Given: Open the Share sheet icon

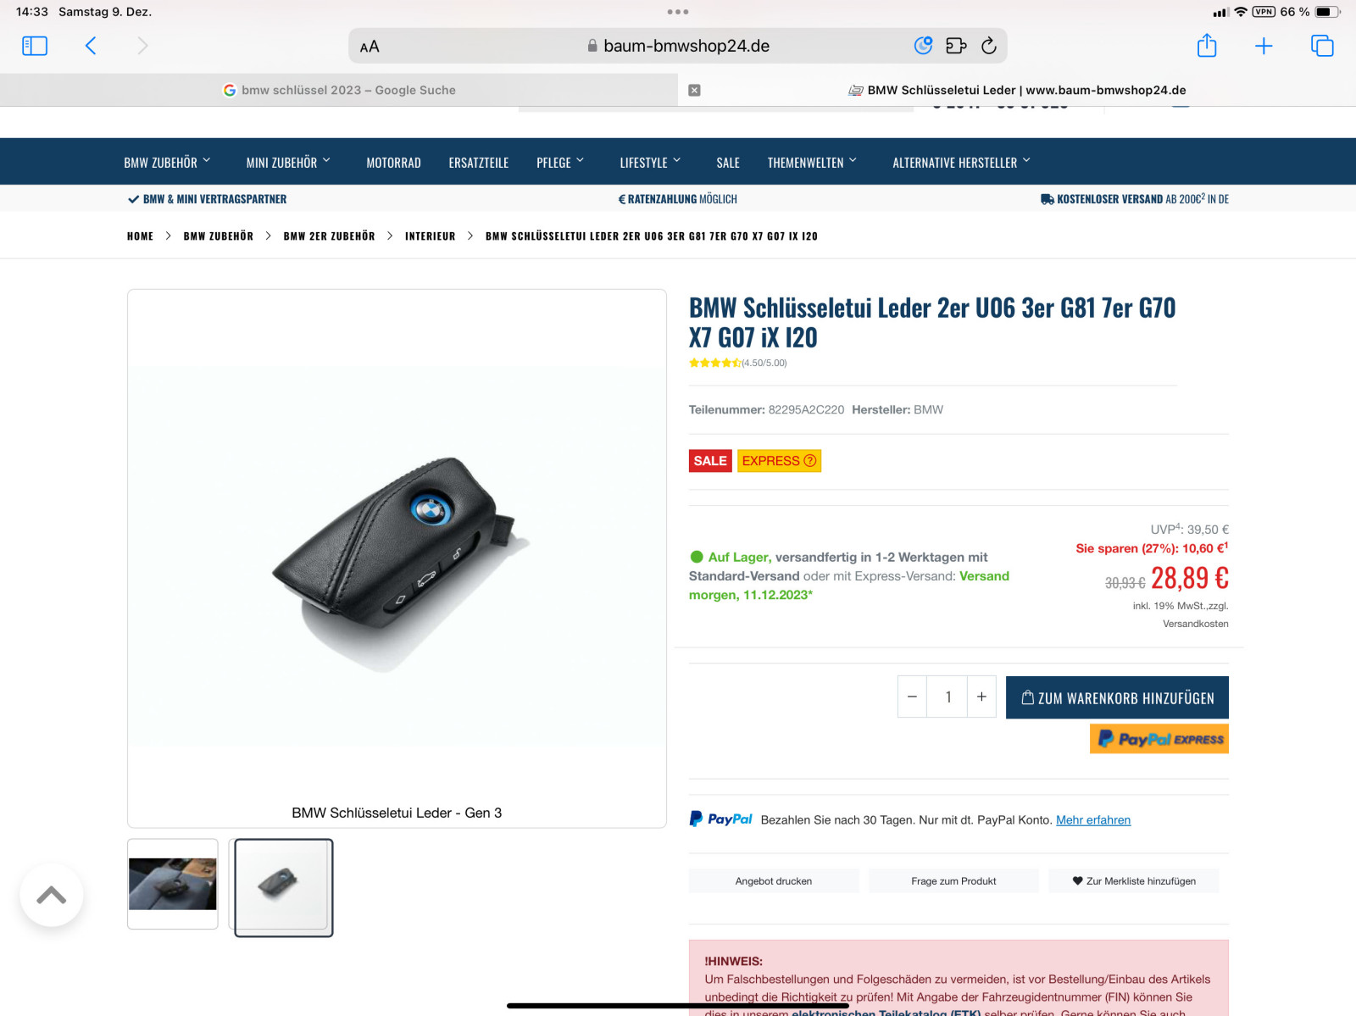Looking at the screenshot, I should pos(1207,45).
